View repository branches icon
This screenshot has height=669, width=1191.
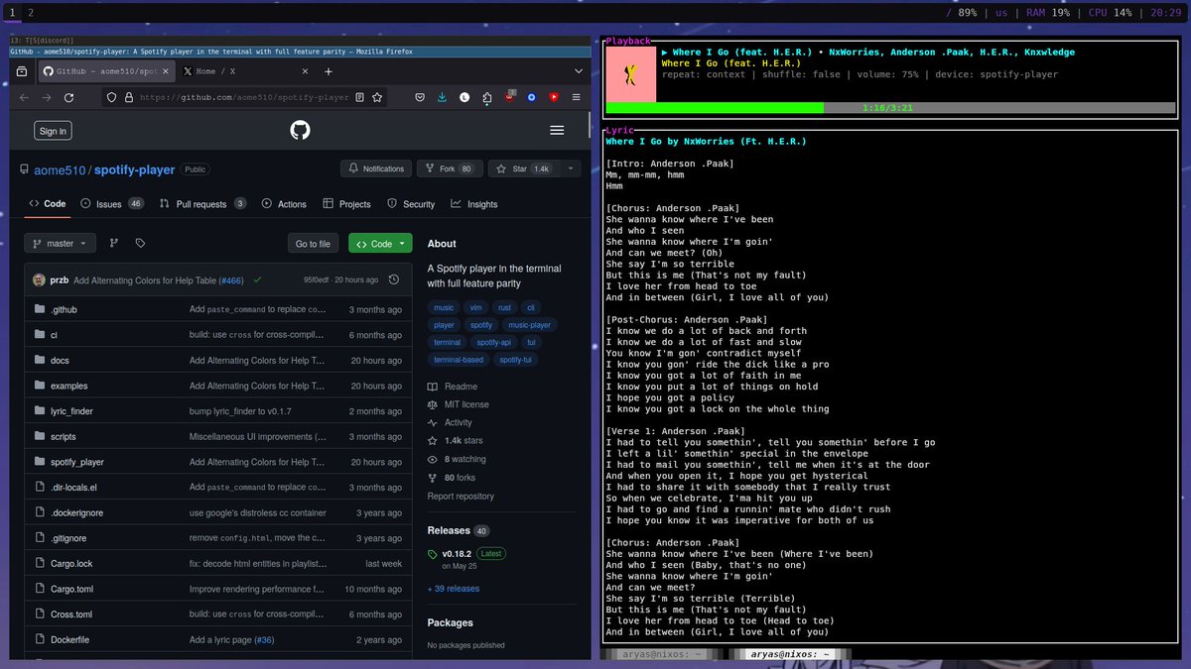113,243
